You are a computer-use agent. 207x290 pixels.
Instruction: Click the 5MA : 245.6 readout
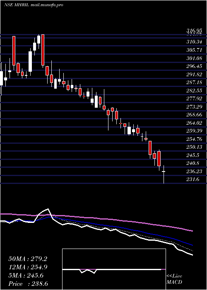tap(26, 275)
